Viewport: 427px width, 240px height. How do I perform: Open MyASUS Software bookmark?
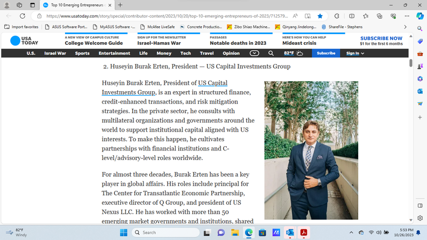(114, 27)
